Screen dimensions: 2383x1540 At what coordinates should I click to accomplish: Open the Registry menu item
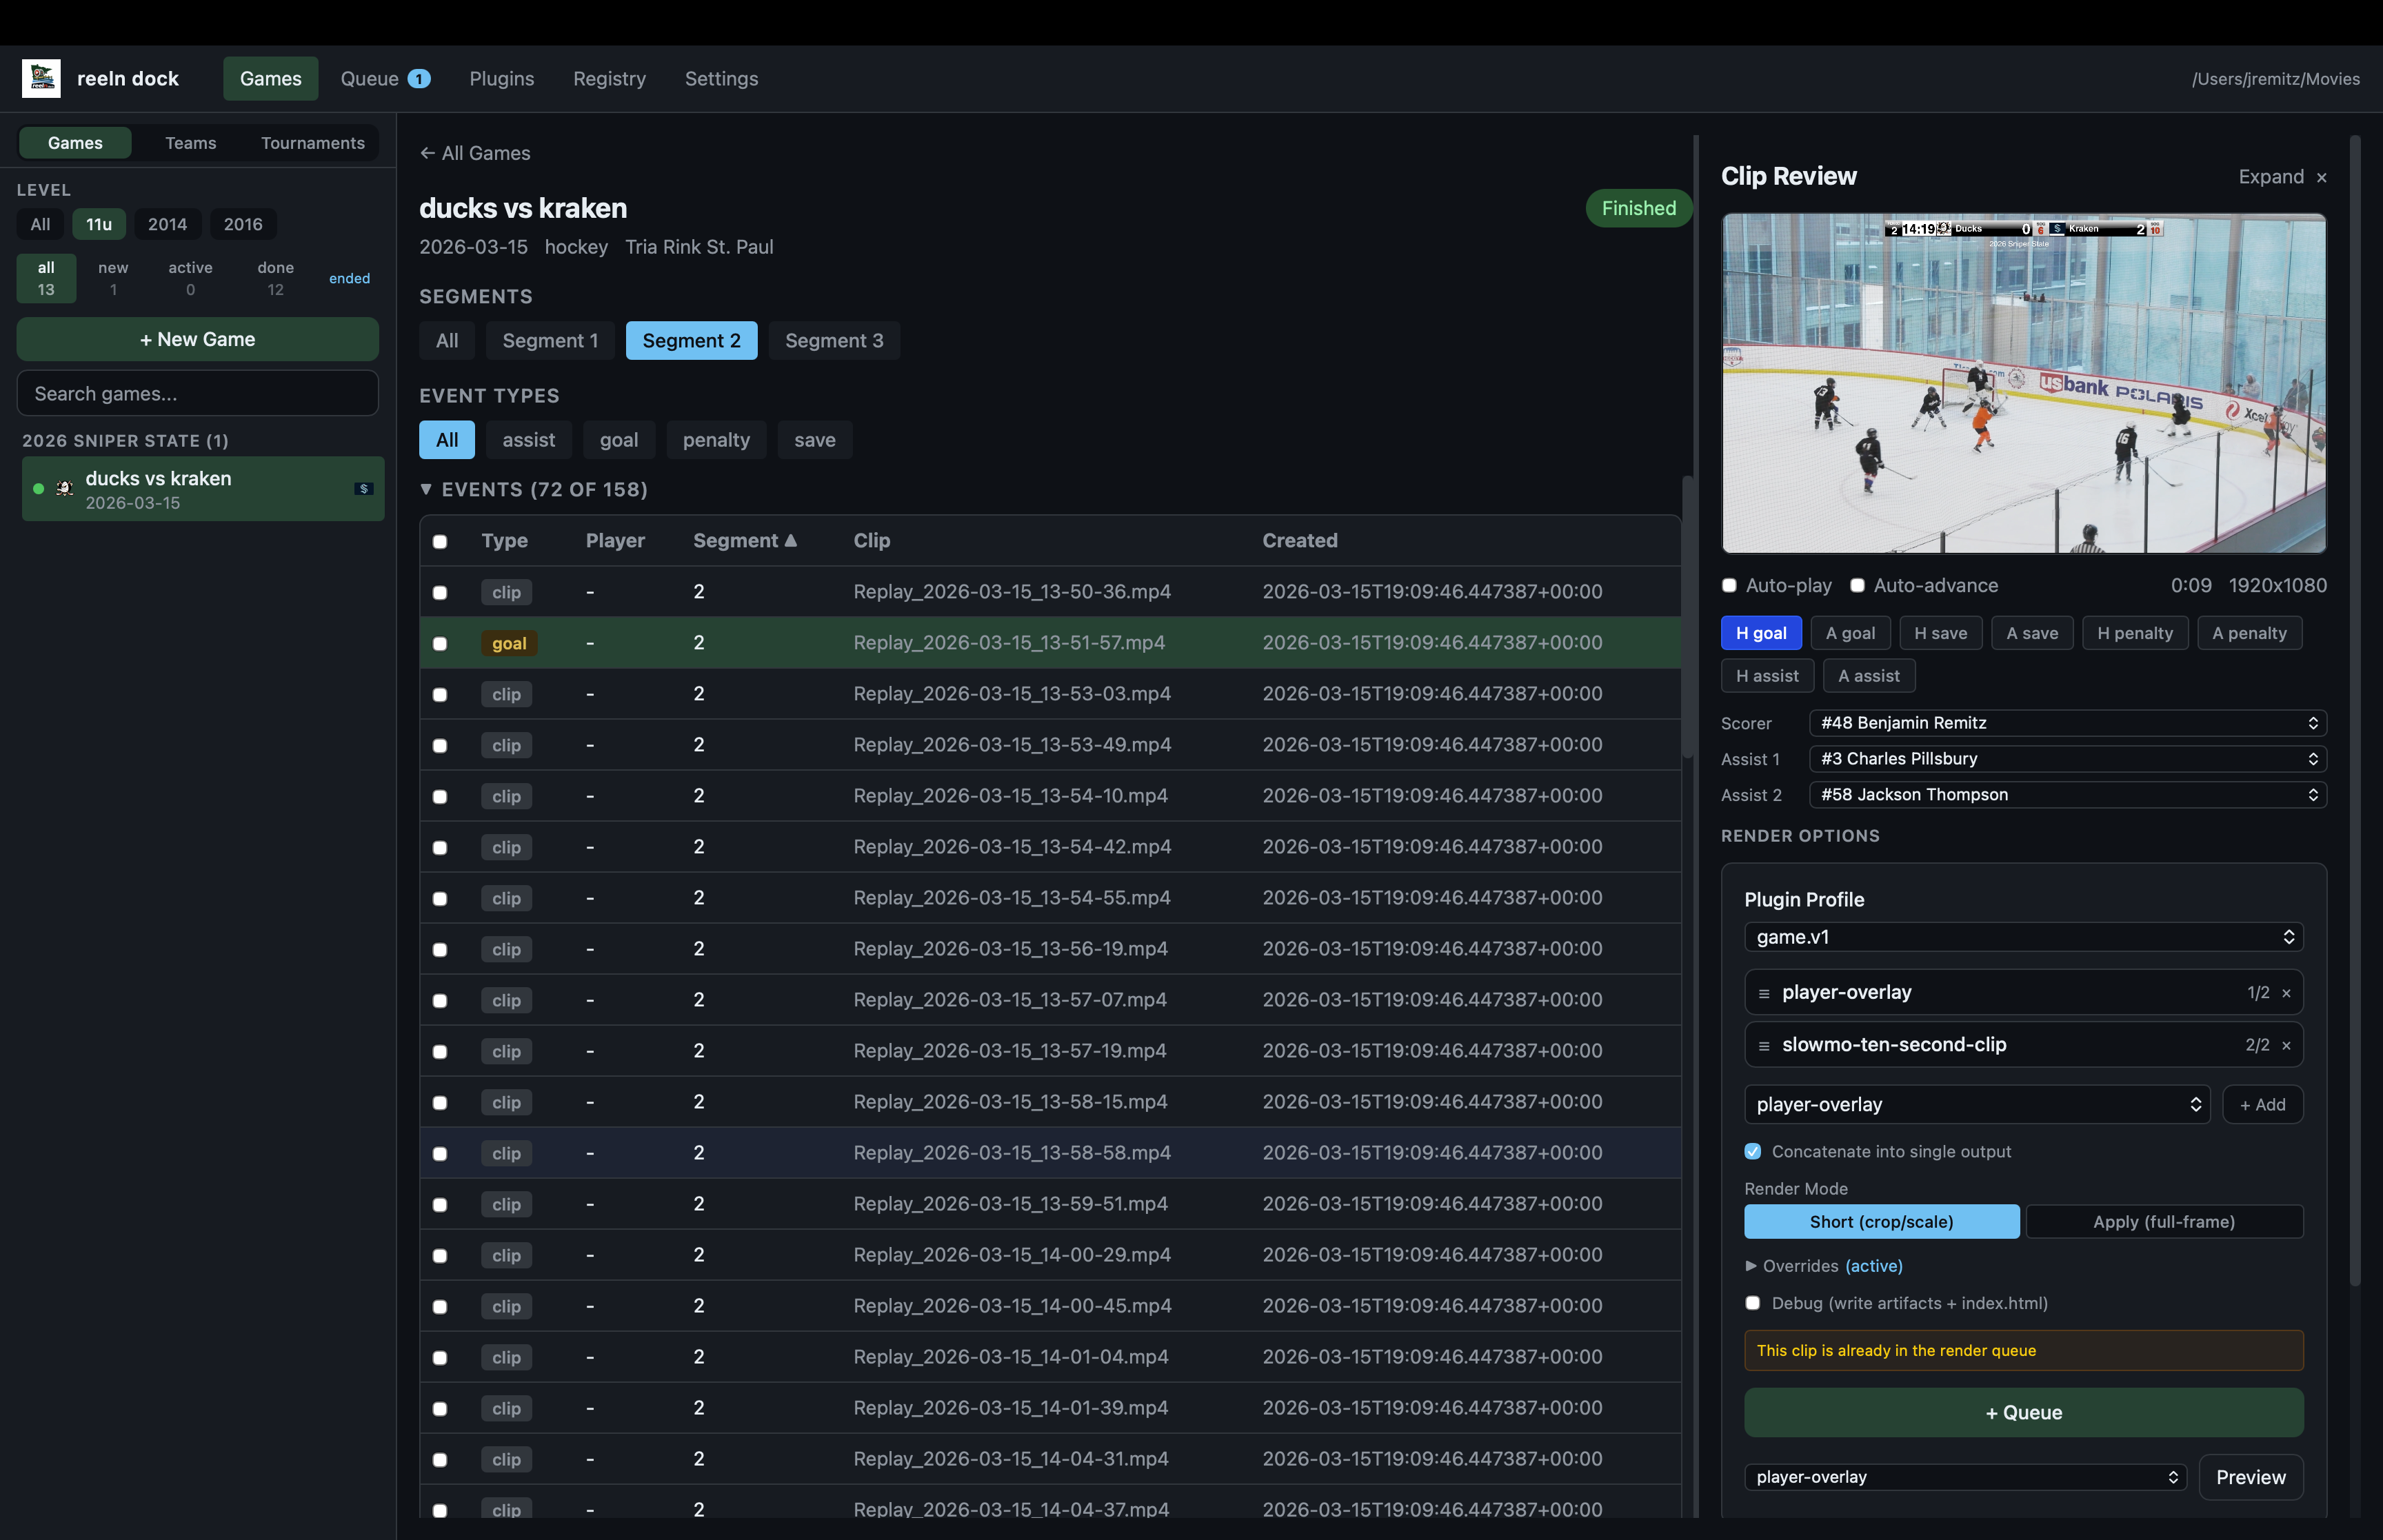(609, 78)
